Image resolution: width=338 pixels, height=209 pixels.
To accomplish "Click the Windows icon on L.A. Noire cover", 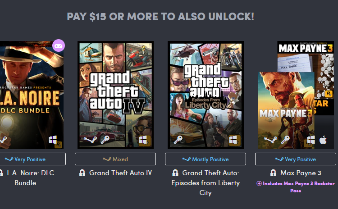I will pos(53,140).
